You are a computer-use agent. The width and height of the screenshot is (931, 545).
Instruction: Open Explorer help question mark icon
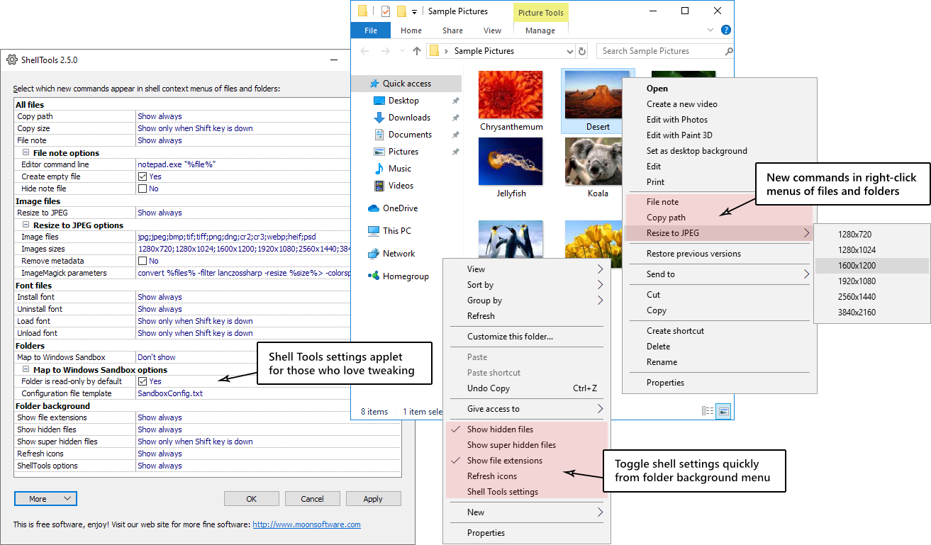(x=726, y=30)
